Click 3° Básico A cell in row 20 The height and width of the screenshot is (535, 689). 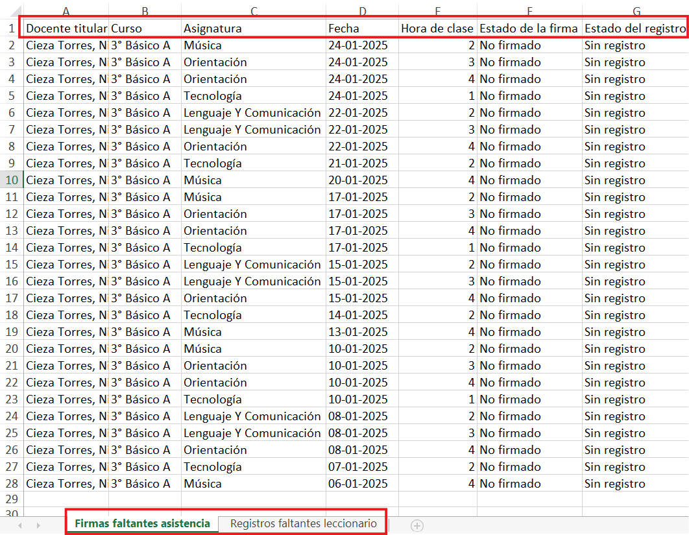pos(145,349)
